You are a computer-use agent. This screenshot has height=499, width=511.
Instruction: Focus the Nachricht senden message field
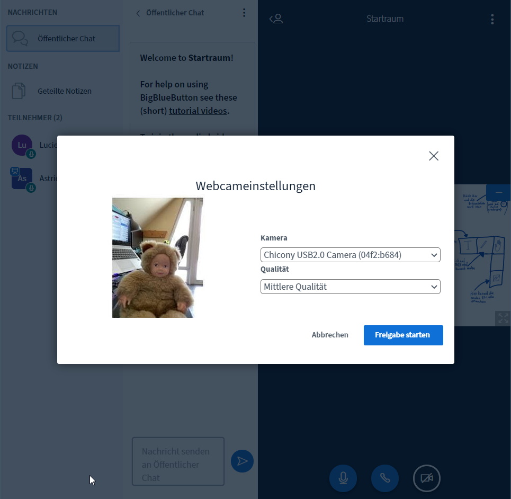click(178, 461)
